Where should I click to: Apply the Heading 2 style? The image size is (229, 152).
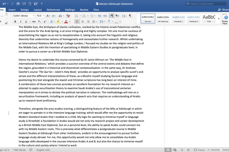coord(194,19)
